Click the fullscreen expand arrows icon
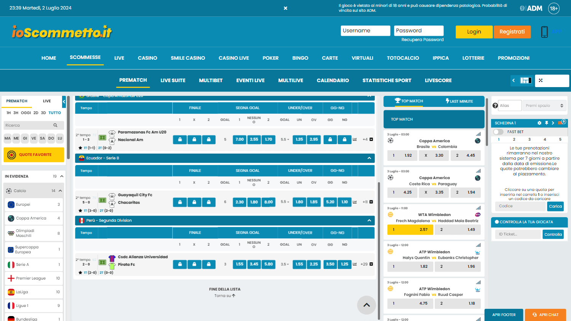Image resolution: width=571 pixels, height=321 pixels. click(541, 80)
